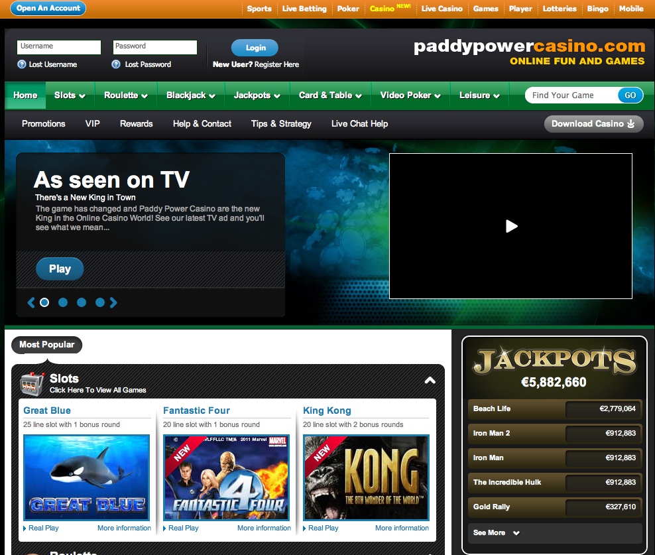This screenshot has height=555, width=655.
Task: Open the Slots dropdown menu
Action: 70,95
